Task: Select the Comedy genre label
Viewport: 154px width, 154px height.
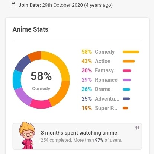Action: (105, 52)
